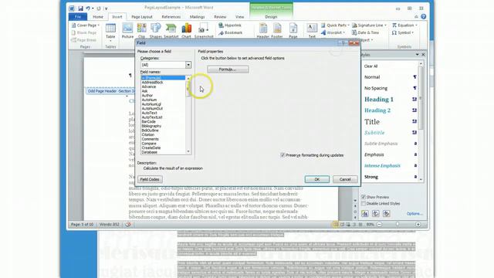Open the File tab
Screen dimensions: 494x278
pyautogui.click(x=78, y=17)
